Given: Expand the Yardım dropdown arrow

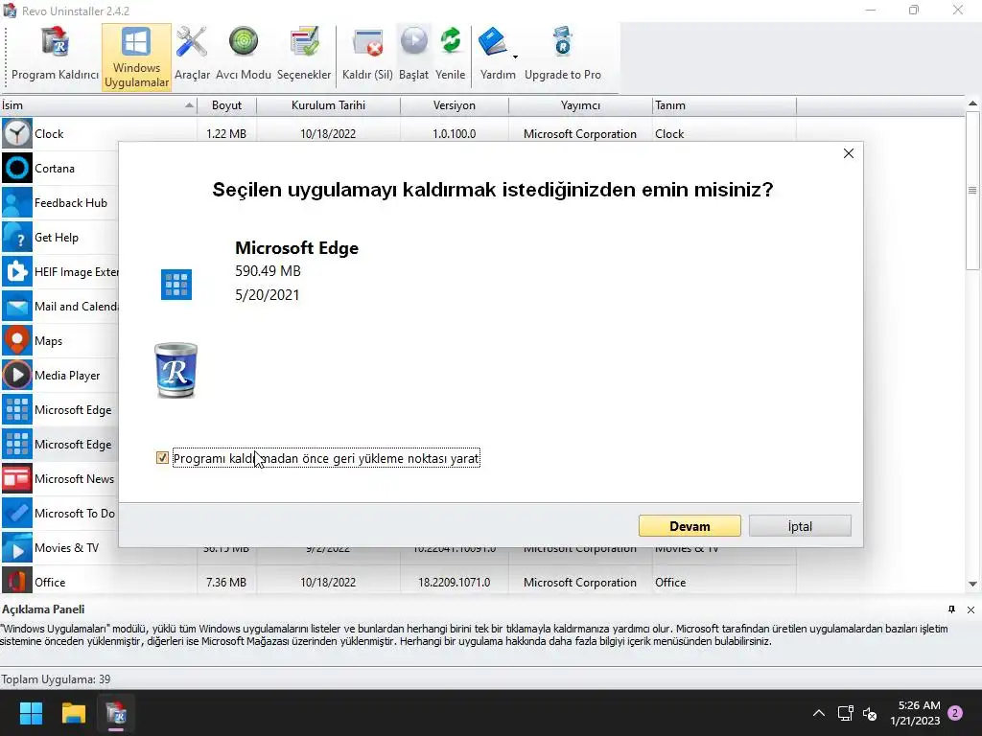Looking at the screenshot, I should (x=515, y=57).
